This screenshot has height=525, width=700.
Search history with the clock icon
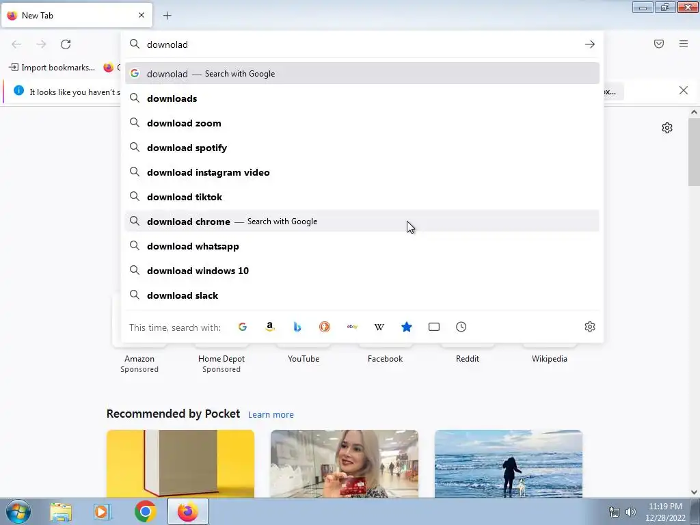(461, 327)
